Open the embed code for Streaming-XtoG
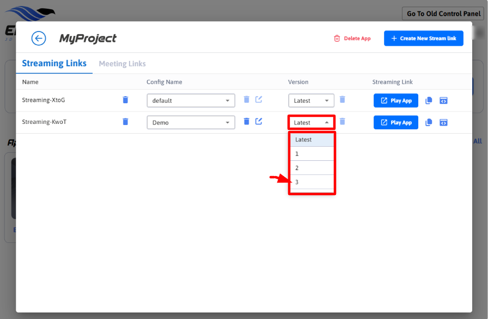This screenshot has height=319, width=488. coord(443,101)
